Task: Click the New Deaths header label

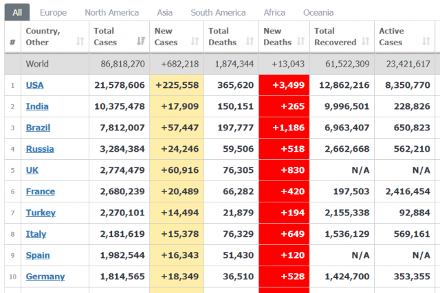Action: tap(278, 36)
